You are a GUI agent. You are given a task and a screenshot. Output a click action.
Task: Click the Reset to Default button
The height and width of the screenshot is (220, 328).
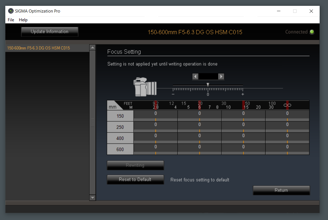point(135,179)
